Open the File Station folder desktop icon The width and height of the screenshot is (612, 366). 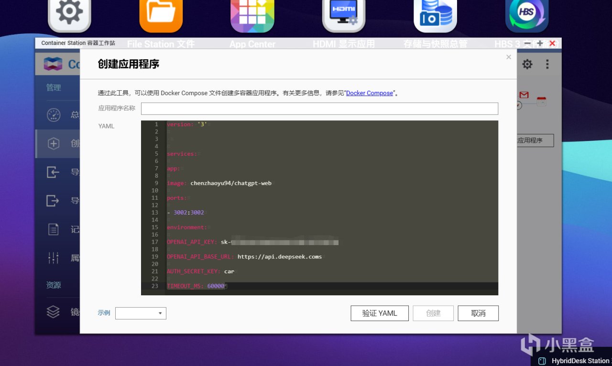(161, 15)
